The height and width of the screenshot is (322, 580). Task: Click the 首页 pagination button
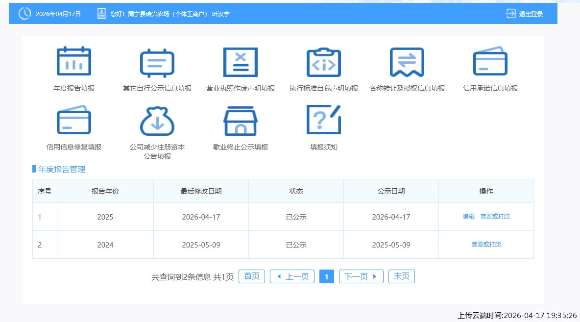click(x=251, y=276)
